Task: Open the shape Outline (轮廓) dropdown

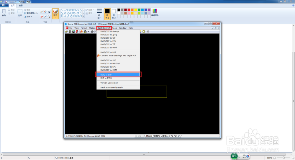Action: click(x=90, y=10)
